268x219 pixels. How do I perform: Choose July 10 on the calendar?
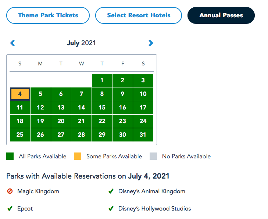[x=143, y=94]
